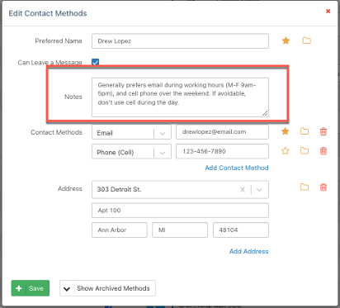This screenshot has width=340, height=308.
Task: Archive the Email contact method via folder icon
Action: tap(305, 131)
